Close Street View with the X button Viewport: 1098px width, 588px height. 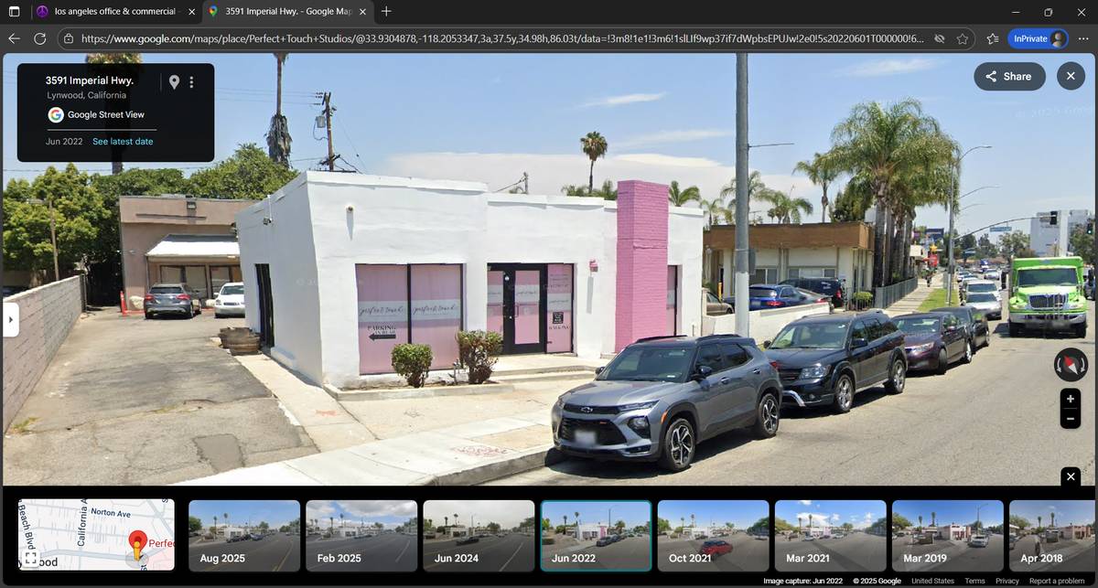1071,77
